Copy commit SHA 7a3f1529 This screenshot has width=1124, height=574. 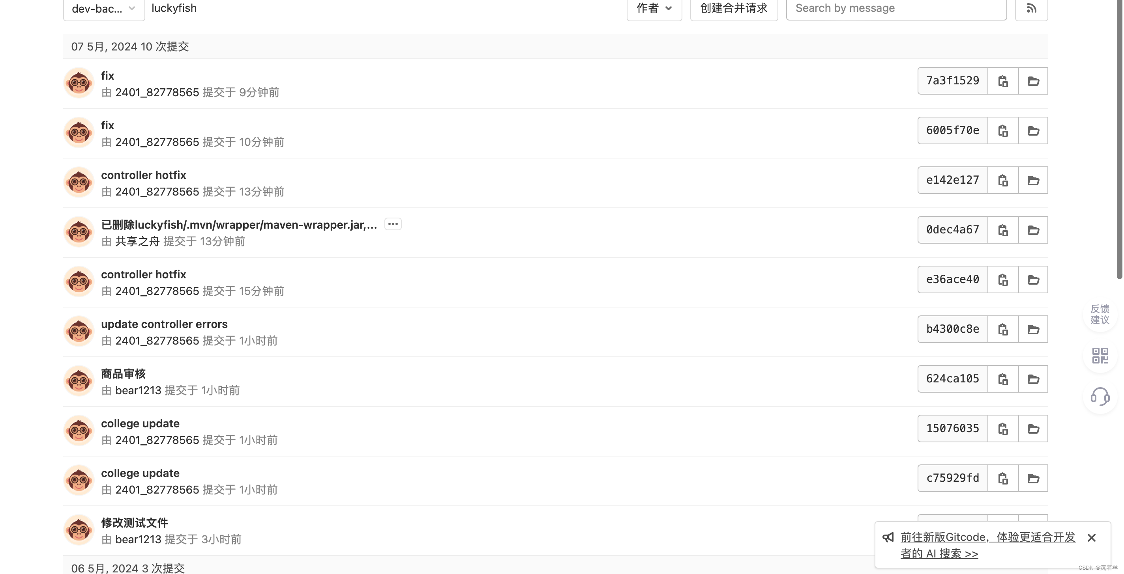point(1003,81)
